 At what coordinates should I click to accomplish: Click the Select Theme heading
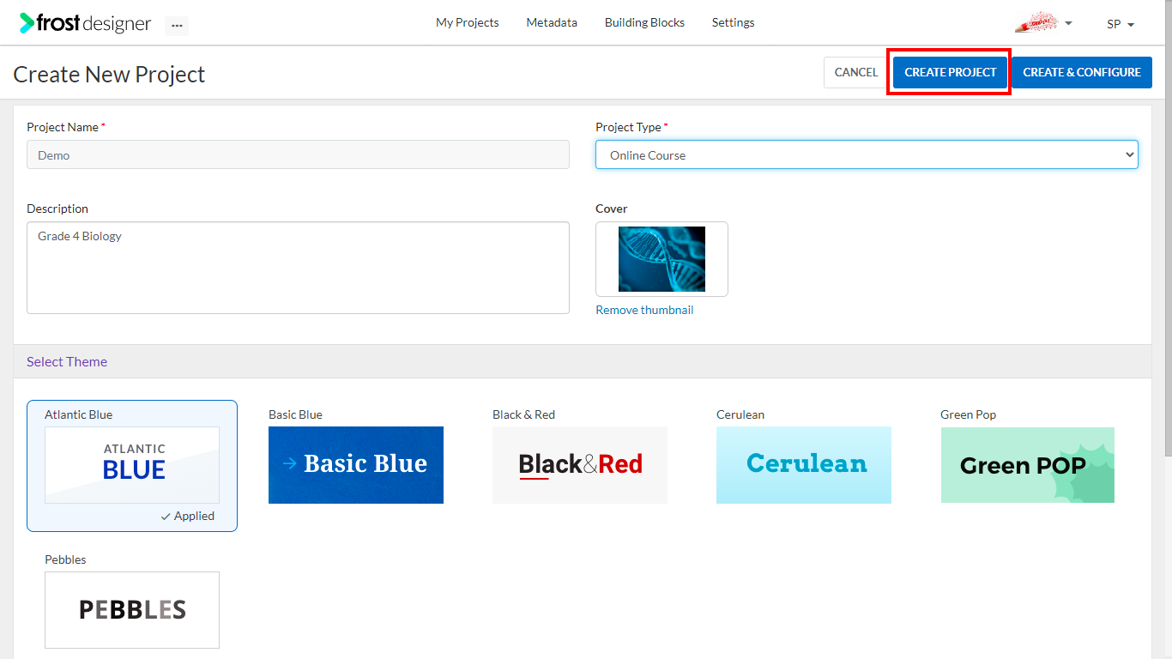pos(67,361)
